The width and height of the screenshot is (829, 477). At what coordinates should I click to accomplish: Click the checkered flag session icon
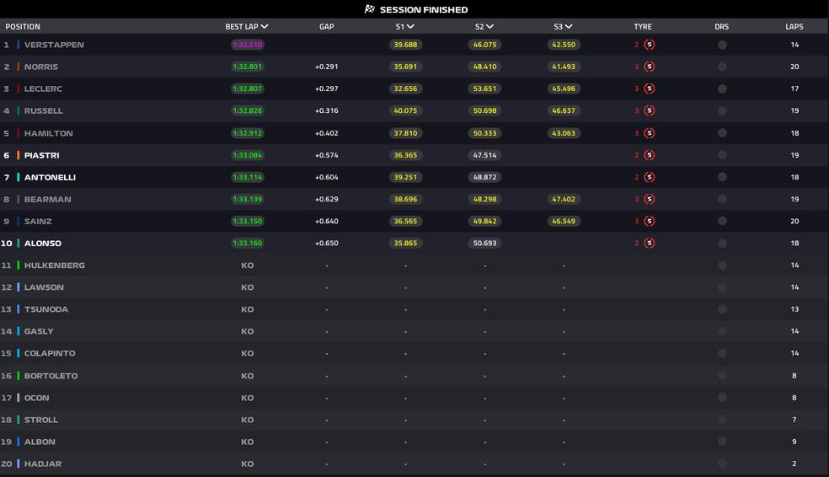point(370,9)
